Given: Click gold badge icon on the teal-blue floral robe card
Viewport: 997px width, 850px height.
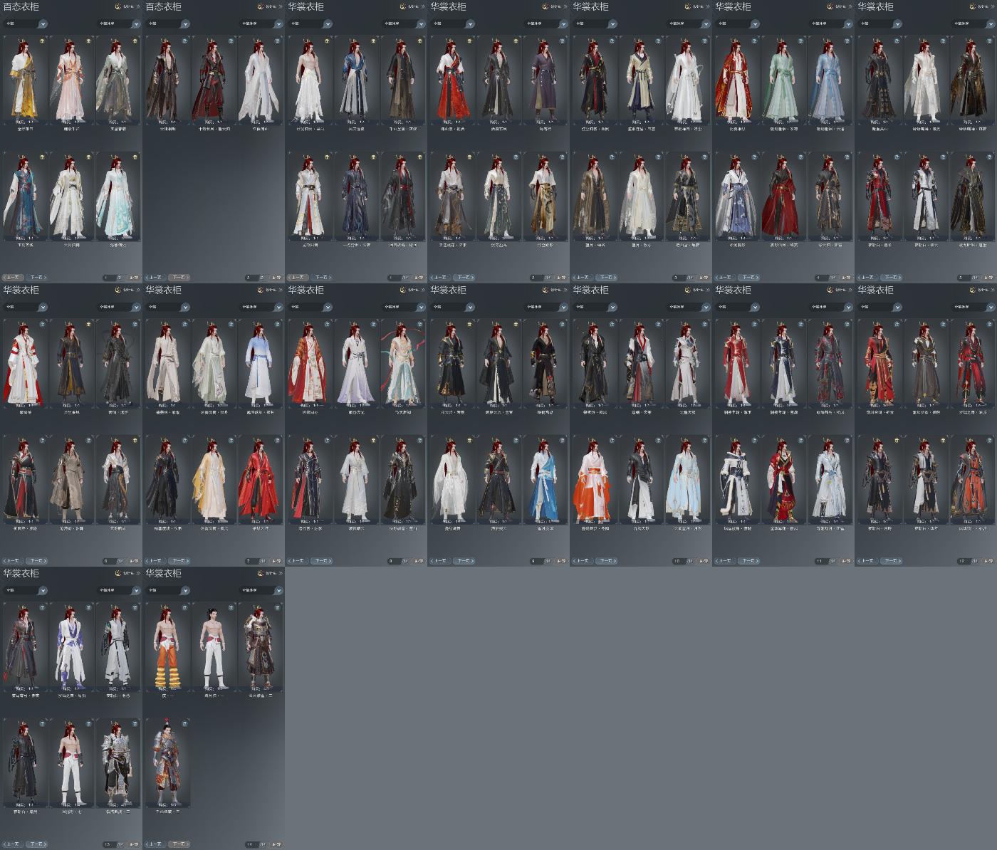Looking at the screenshot, I should click(42, 156).
